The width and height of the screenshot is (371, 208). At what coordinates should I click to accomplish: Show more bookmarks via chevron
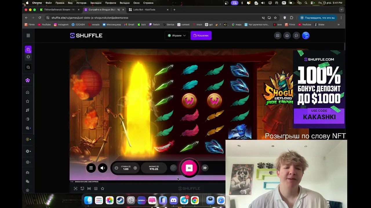pos(338,25)
